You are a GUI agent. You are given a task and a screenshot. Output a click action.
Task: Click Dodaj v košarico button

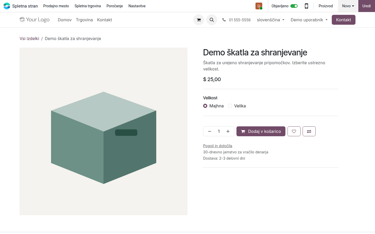click(x=261, y=131)
